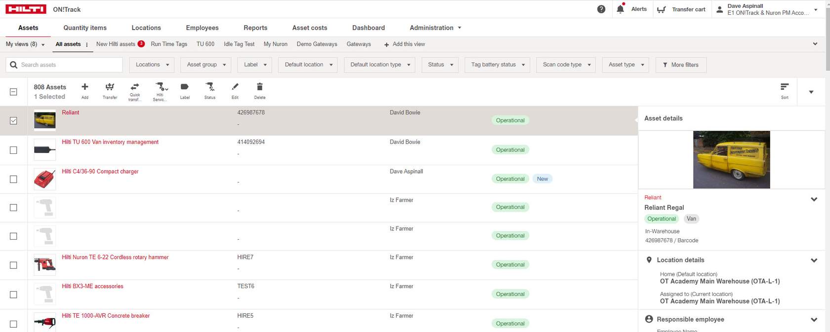Click the search magnifier icon
830x332 pixels.
coord(13,65)
